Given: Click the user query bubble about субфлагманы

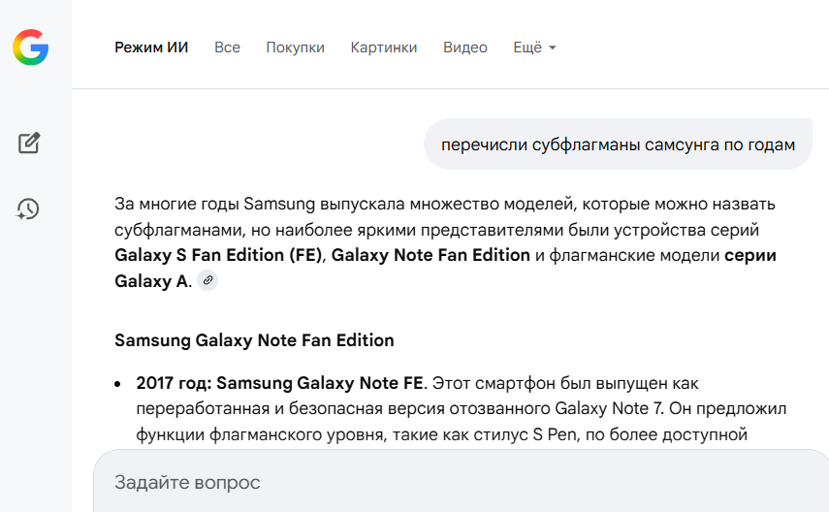Looking at the screenshot, I should point(618,145).
